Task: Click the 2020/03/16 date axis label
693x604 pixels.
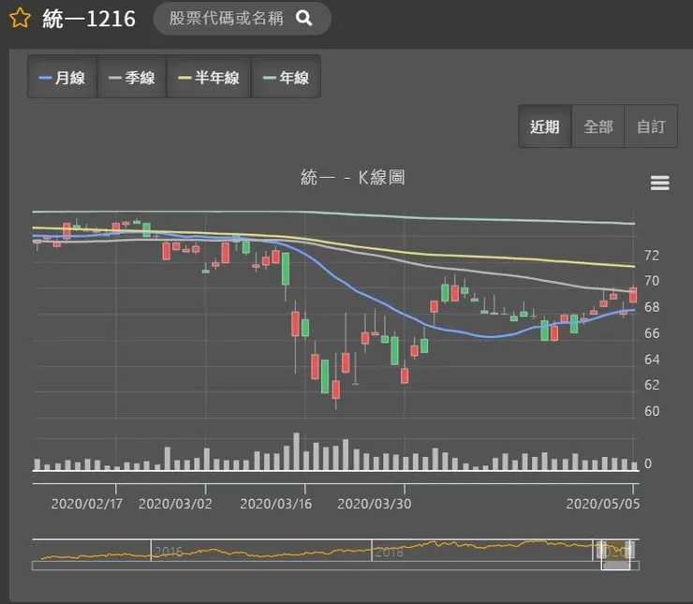Action: pos(275,504)
